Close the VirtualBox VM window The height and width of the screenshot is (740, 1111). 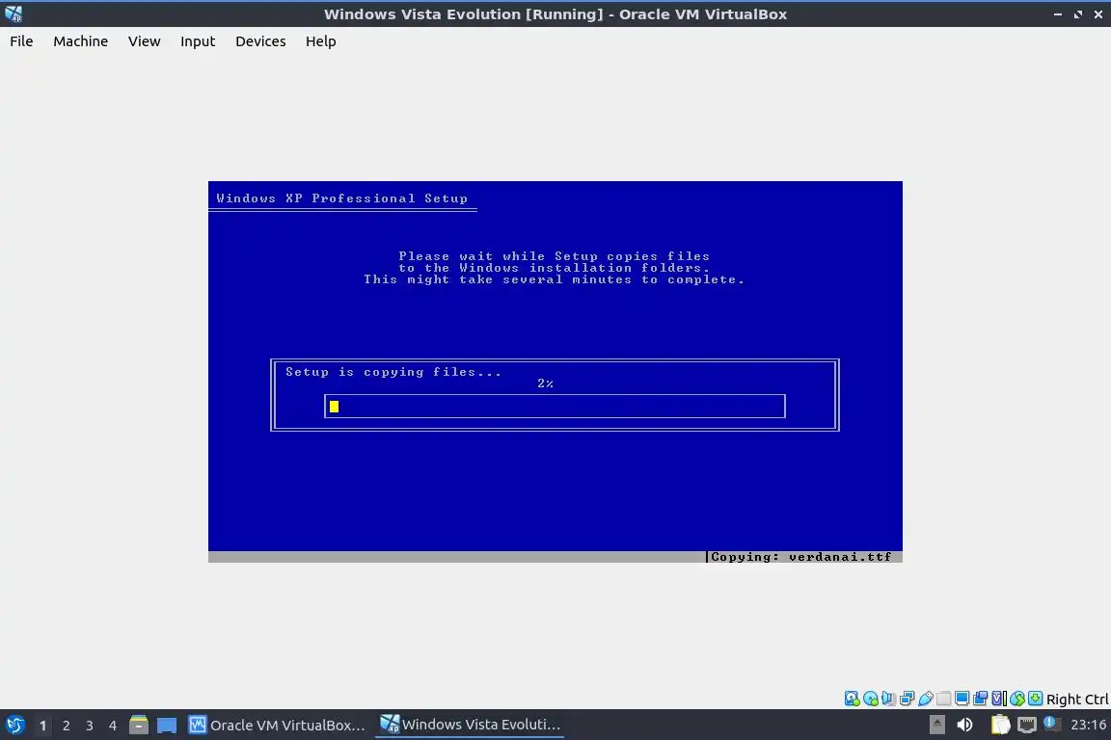point(1098,14)
